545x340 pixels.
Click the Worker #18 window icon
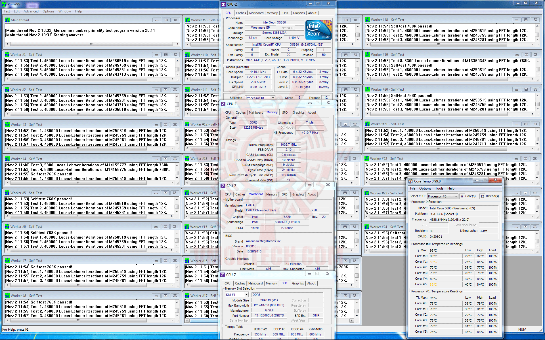point(368,20)
